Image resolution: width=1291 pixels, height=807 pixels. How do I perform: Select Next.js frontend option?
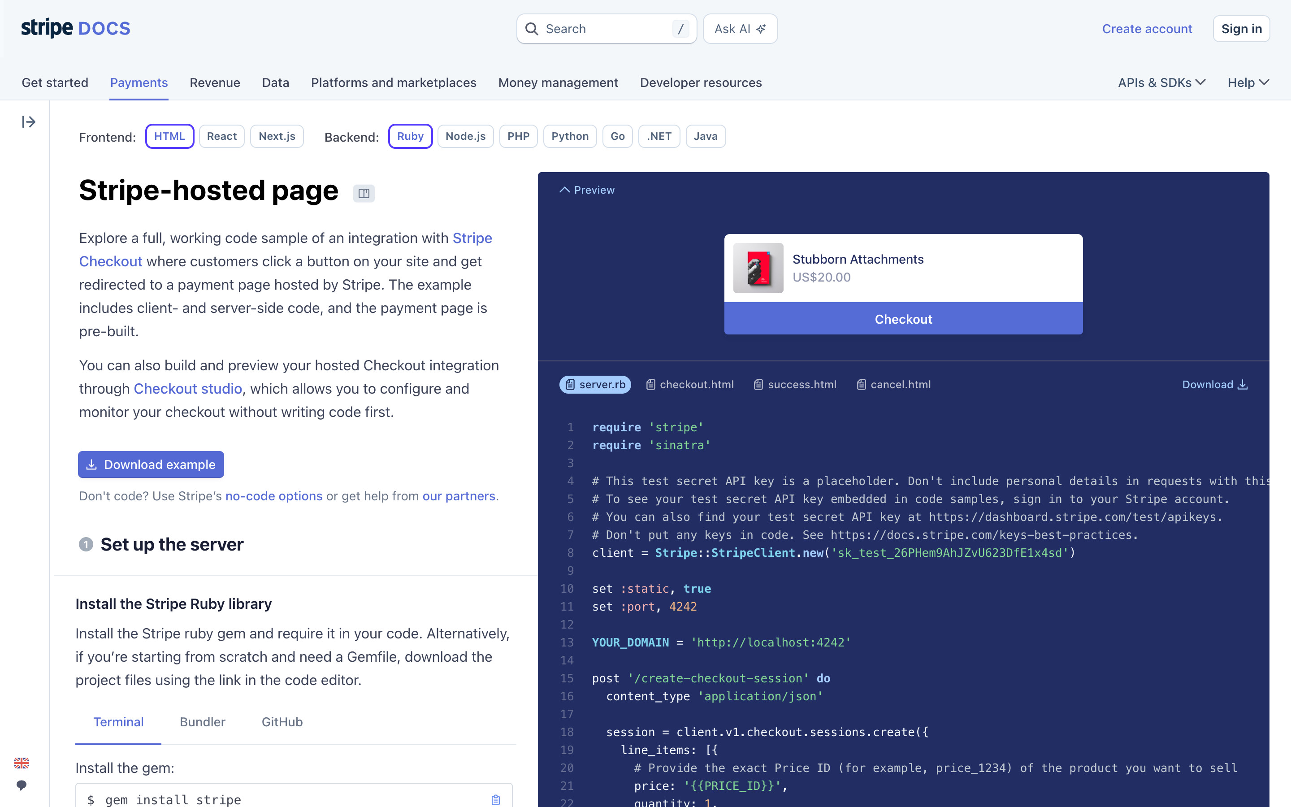pyautogui.click(x=277, y=136)
